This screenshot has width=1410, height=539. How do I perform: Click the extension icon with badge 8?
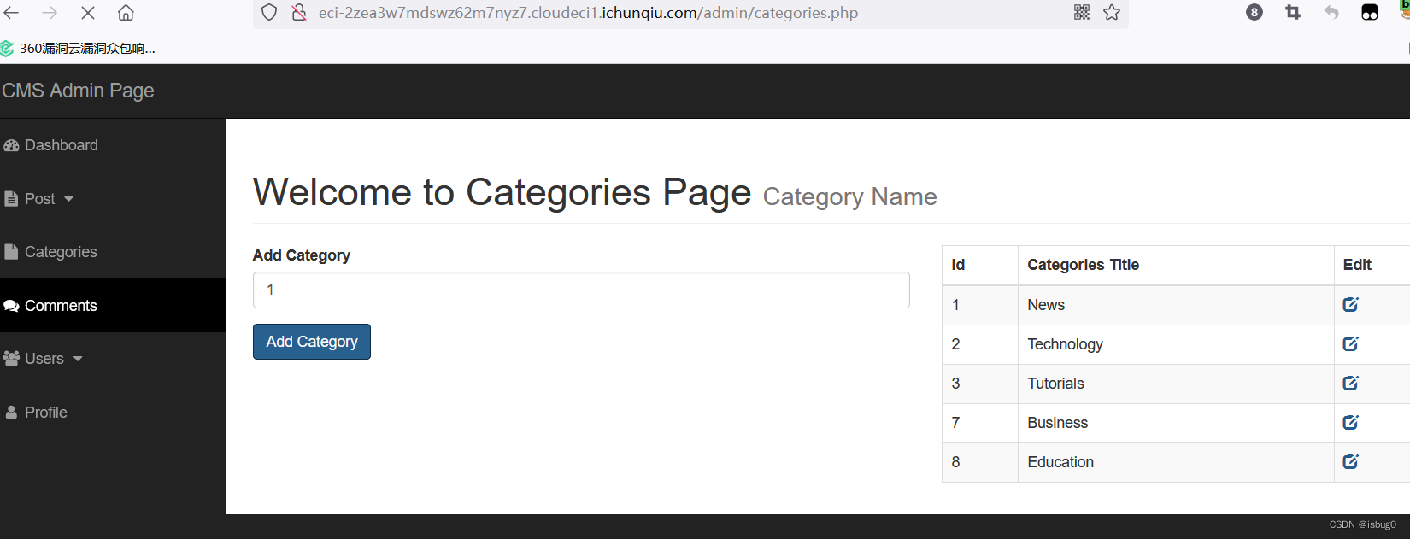(x=1254, y=12)
